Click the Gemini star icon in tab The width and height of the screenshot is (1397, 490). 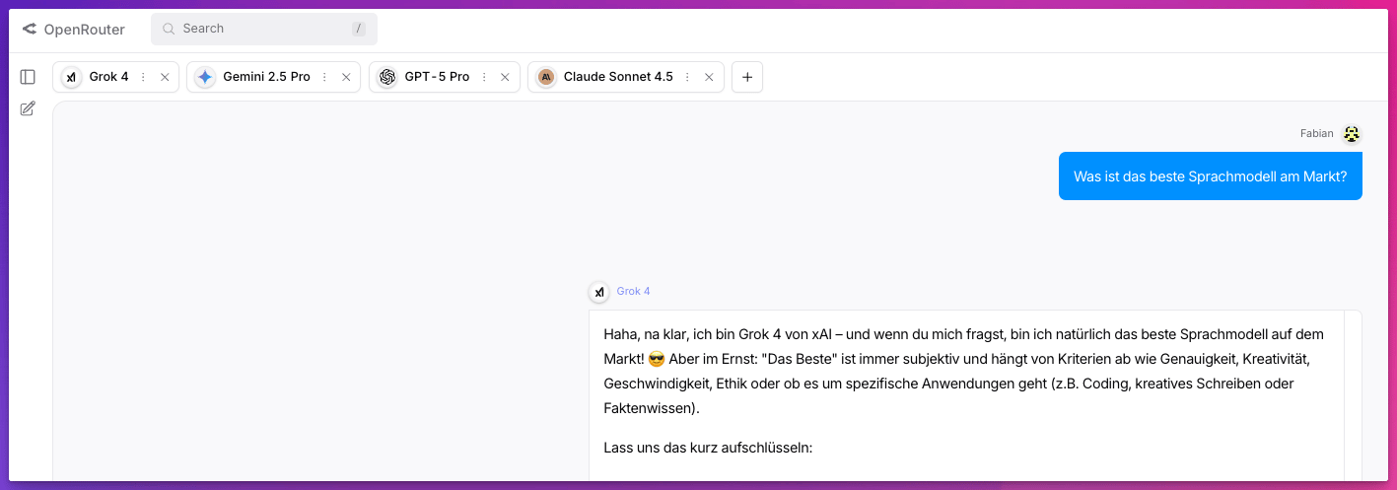[x=205, y=77]
